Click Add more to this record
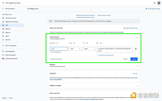 pyautogui.click(x=106, y=55)
